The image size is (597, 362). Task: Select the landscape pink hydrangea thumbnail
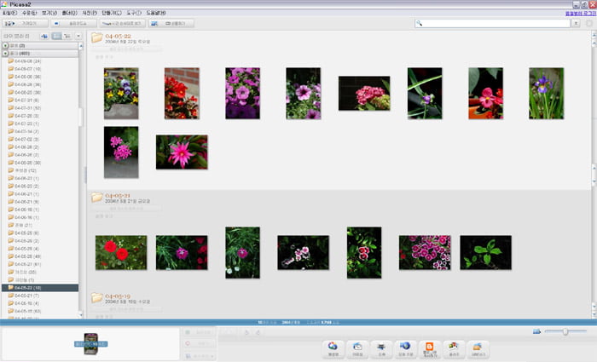(364, 93)
